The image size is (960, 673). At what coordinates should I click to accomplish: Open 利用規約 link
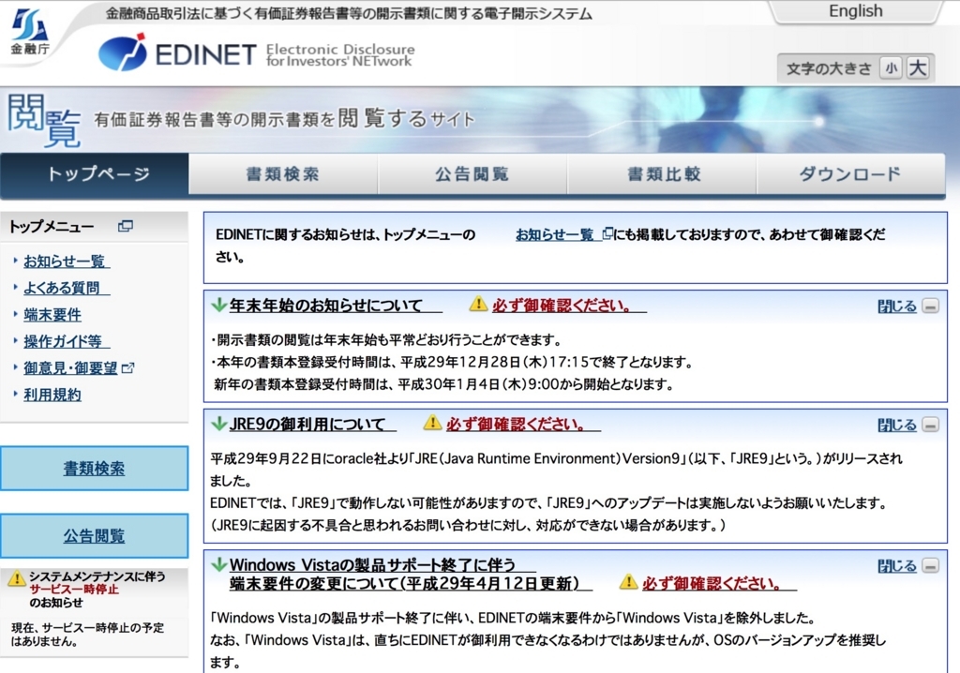(x=52, y=395)
